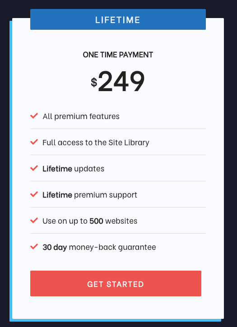Click the light blue card shadow edge
237x327 pixels.
[11, 171]
